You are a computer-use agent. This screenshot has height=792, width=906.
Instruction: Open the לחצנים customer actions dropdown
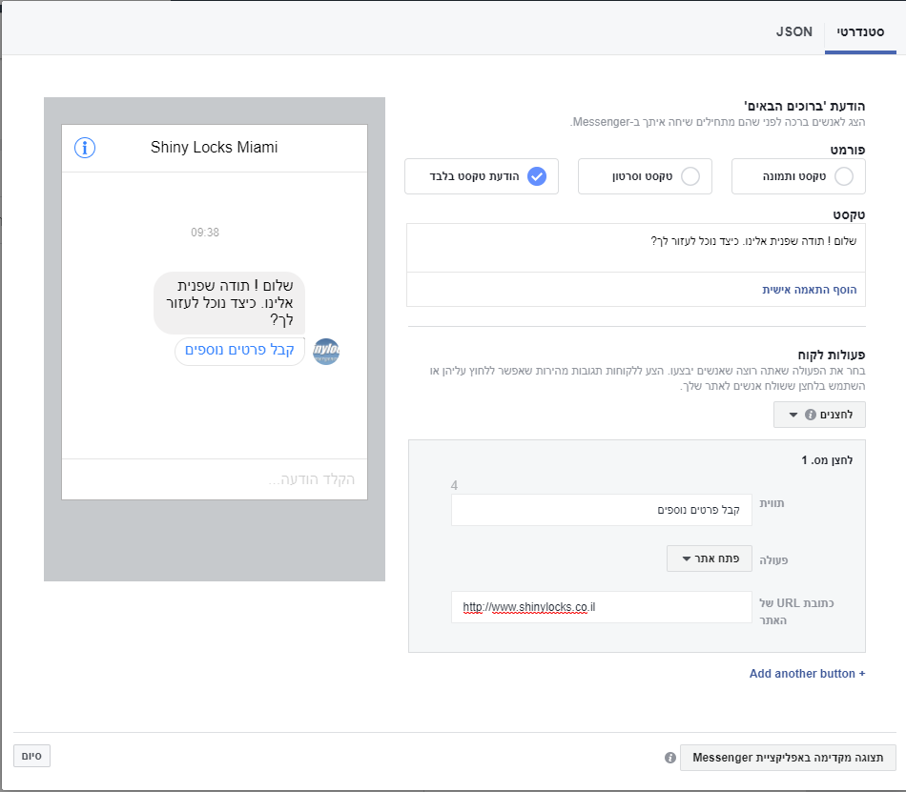(x=819, y=415)
